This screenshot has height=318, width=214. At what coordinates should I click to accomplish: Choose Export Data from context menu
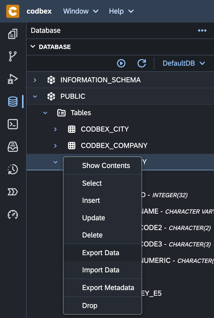point(102,253)
